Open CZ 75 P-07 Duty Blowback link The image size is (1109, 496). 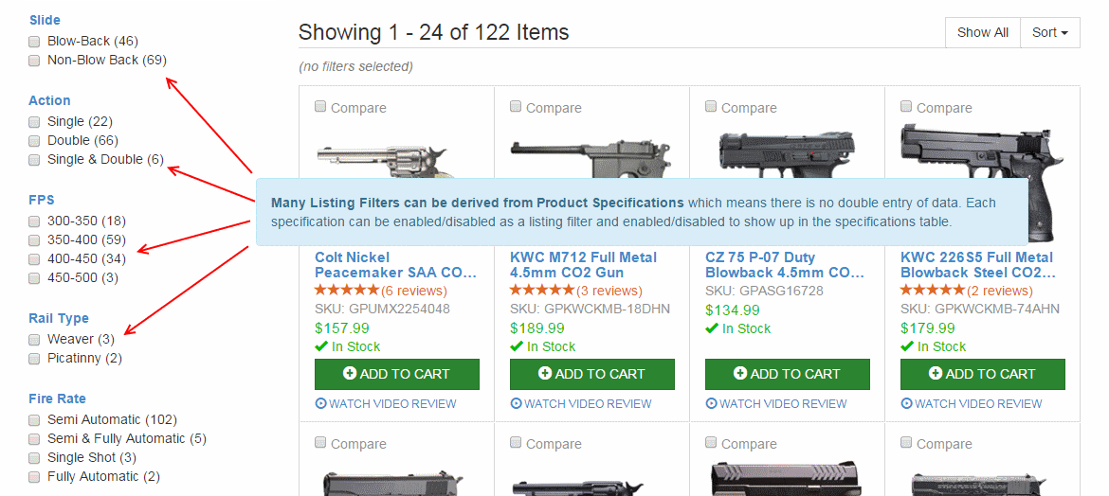click(785, 265)
